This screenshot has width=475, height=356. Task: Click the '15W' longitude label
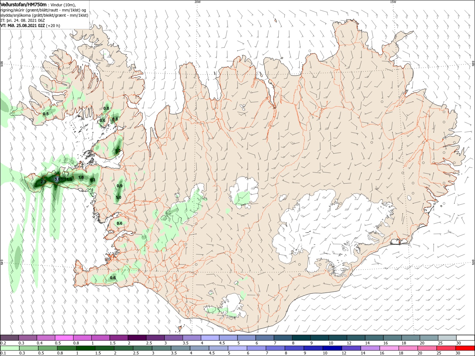coord(393,2)
